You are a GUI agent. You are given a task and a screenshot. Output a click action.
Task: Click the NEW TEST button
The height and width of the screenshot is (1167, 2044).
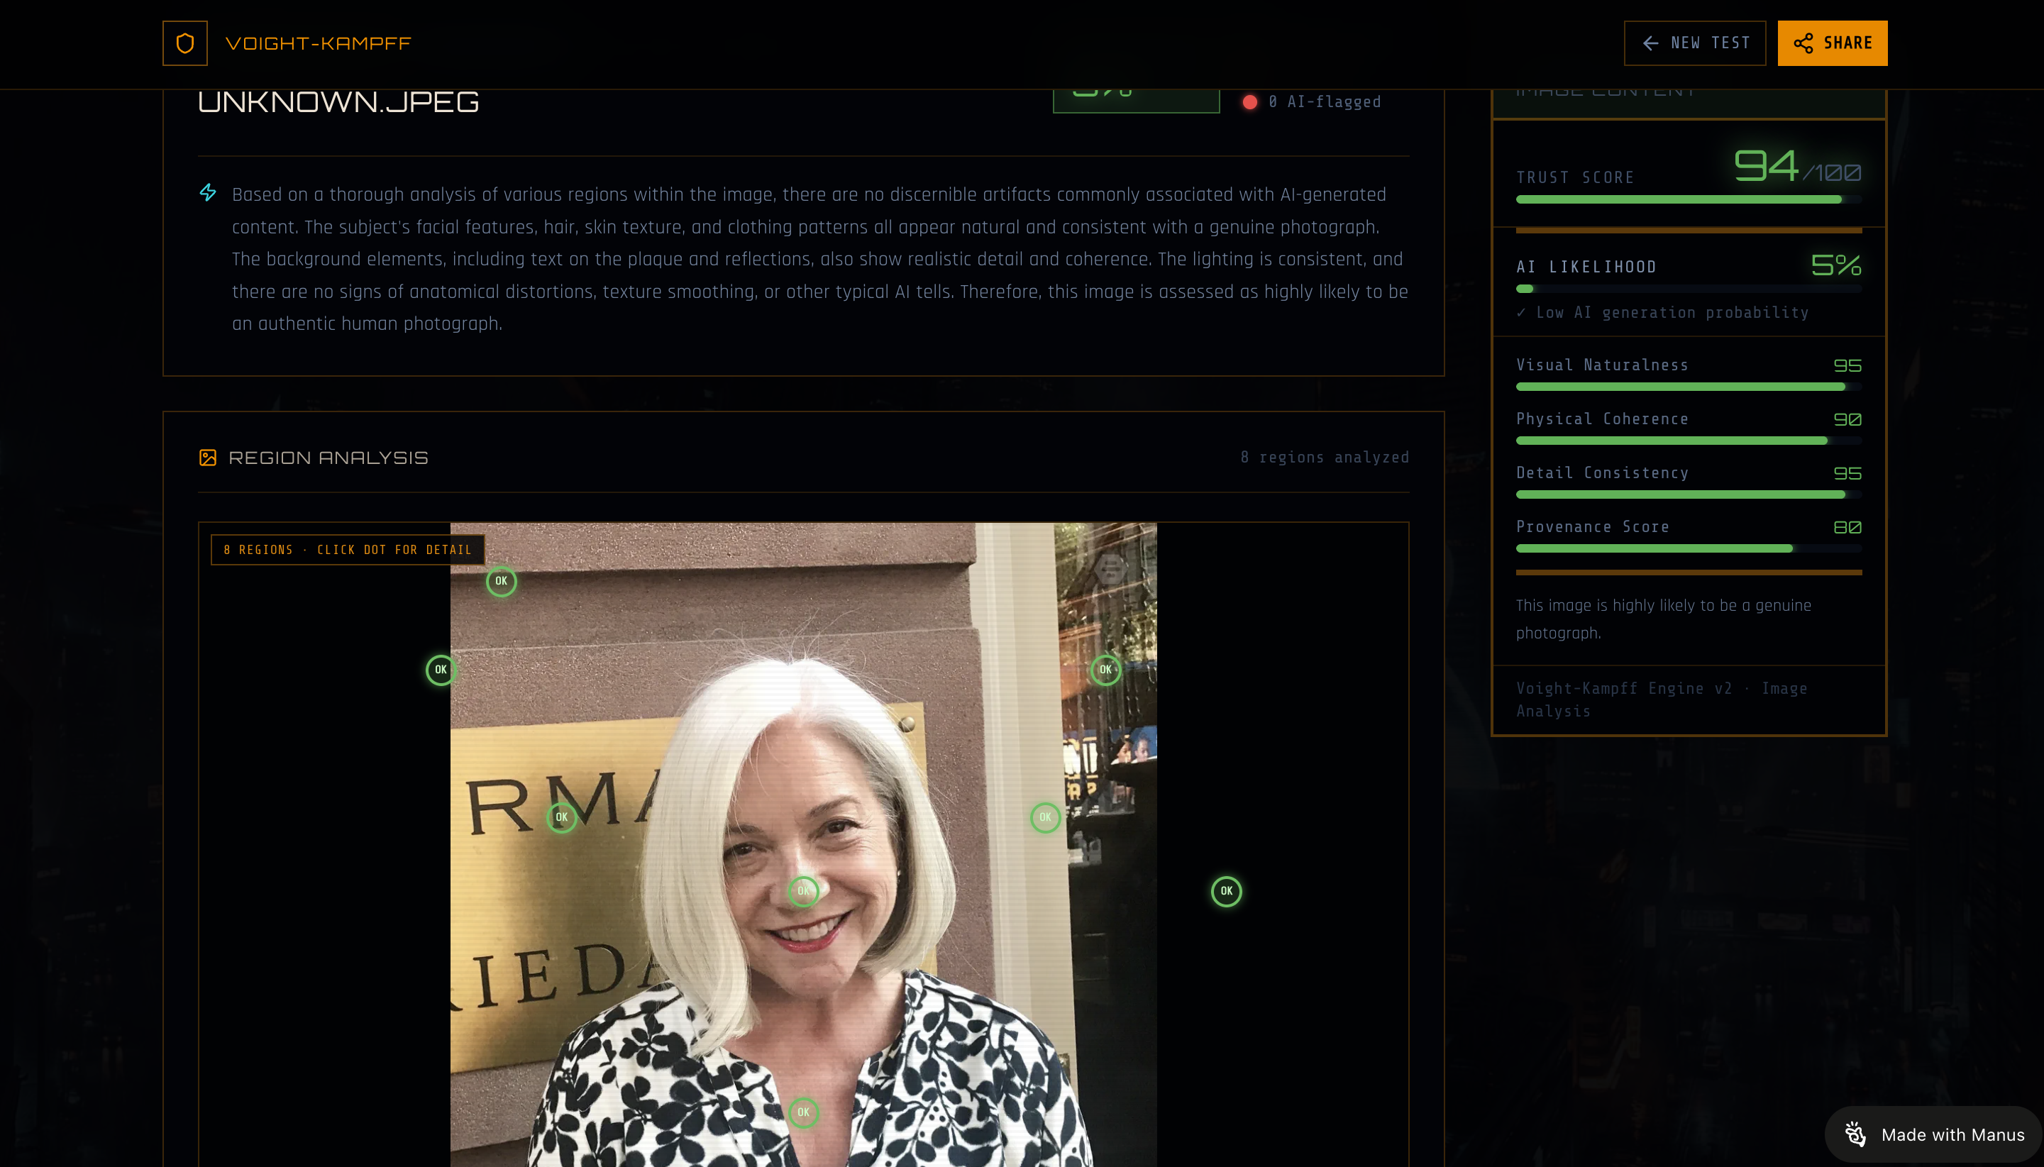coord(1694,43)
